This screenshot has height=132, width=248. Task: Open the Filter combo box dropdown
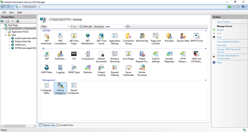[x=68, y=26]
